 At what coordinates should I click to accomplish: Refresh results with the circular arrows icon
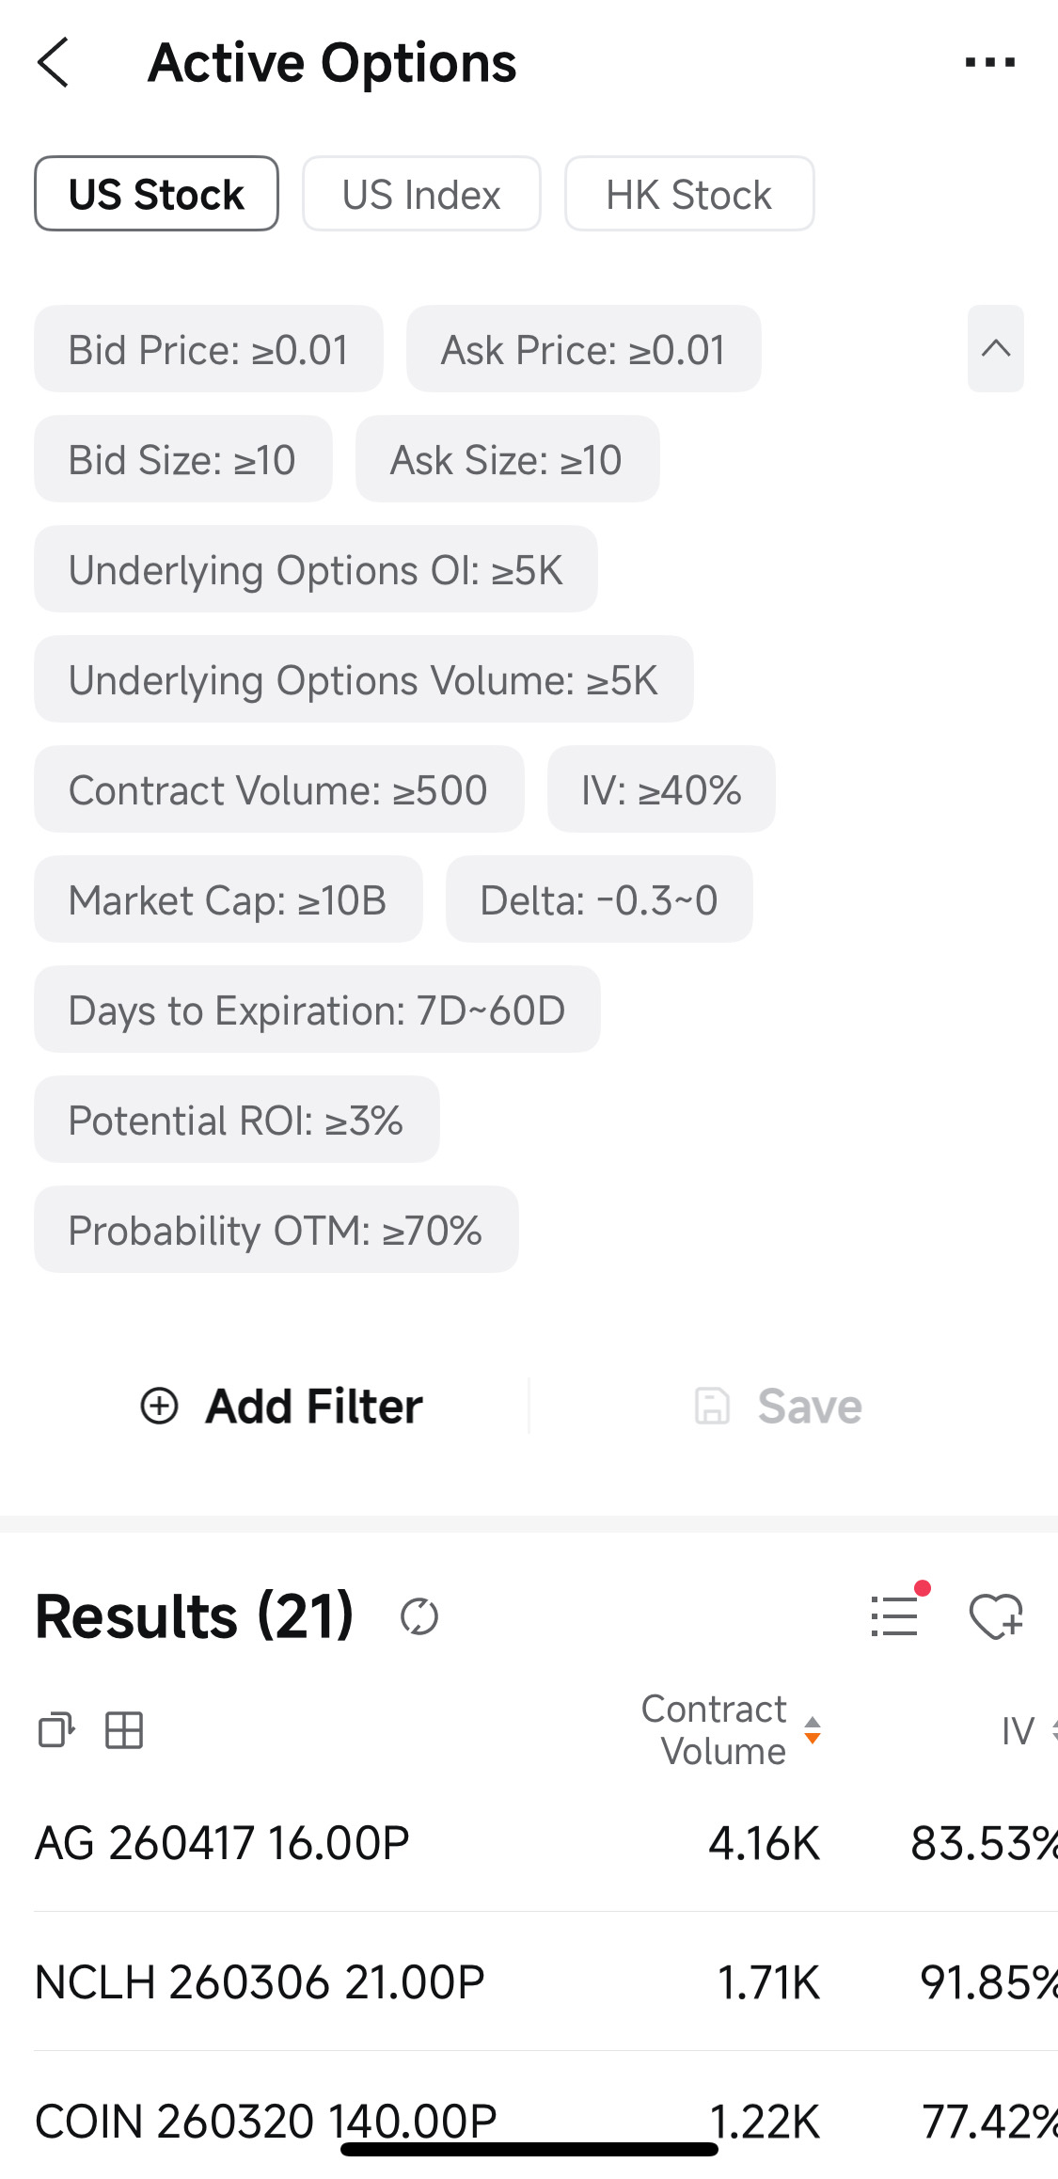point(418,1617)
